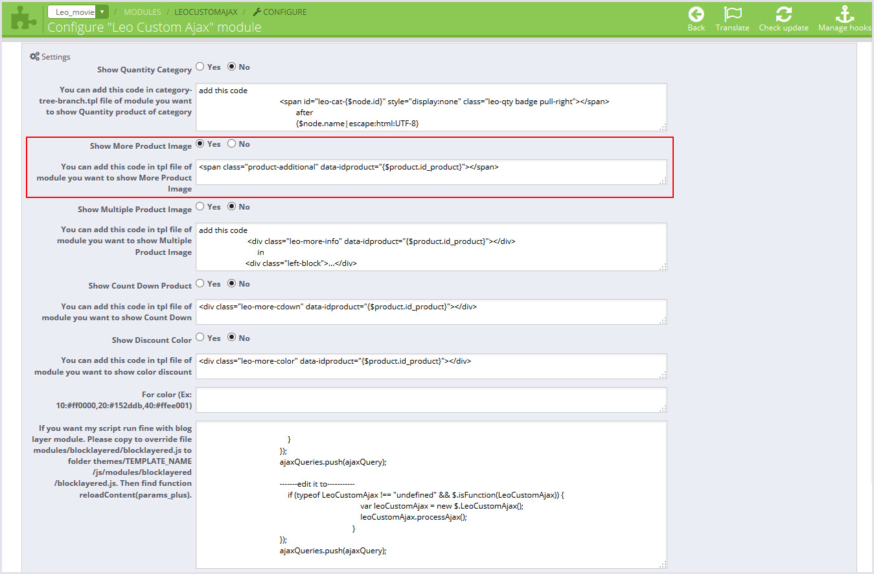Image resolution: width=874 pixels, height=574 pixels.
Task: Select Yes for Show Quantity Category
Action: (x=200, y=67)
